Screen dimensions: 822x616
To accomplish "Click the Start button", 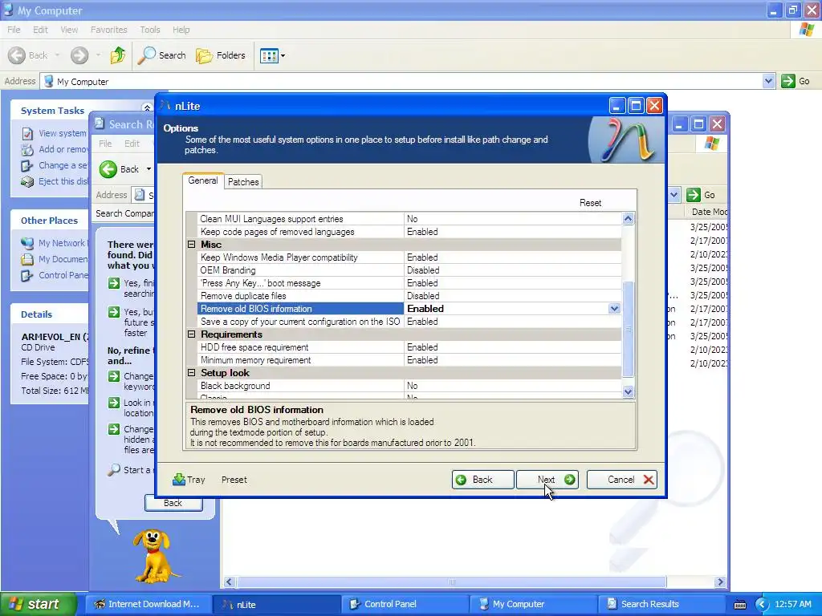I will coord(39,604).
